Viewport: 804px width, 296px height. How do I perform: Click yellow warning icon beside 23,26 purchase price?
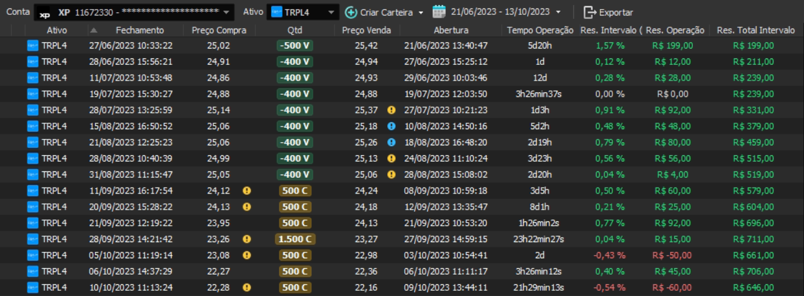coord(247,239)
